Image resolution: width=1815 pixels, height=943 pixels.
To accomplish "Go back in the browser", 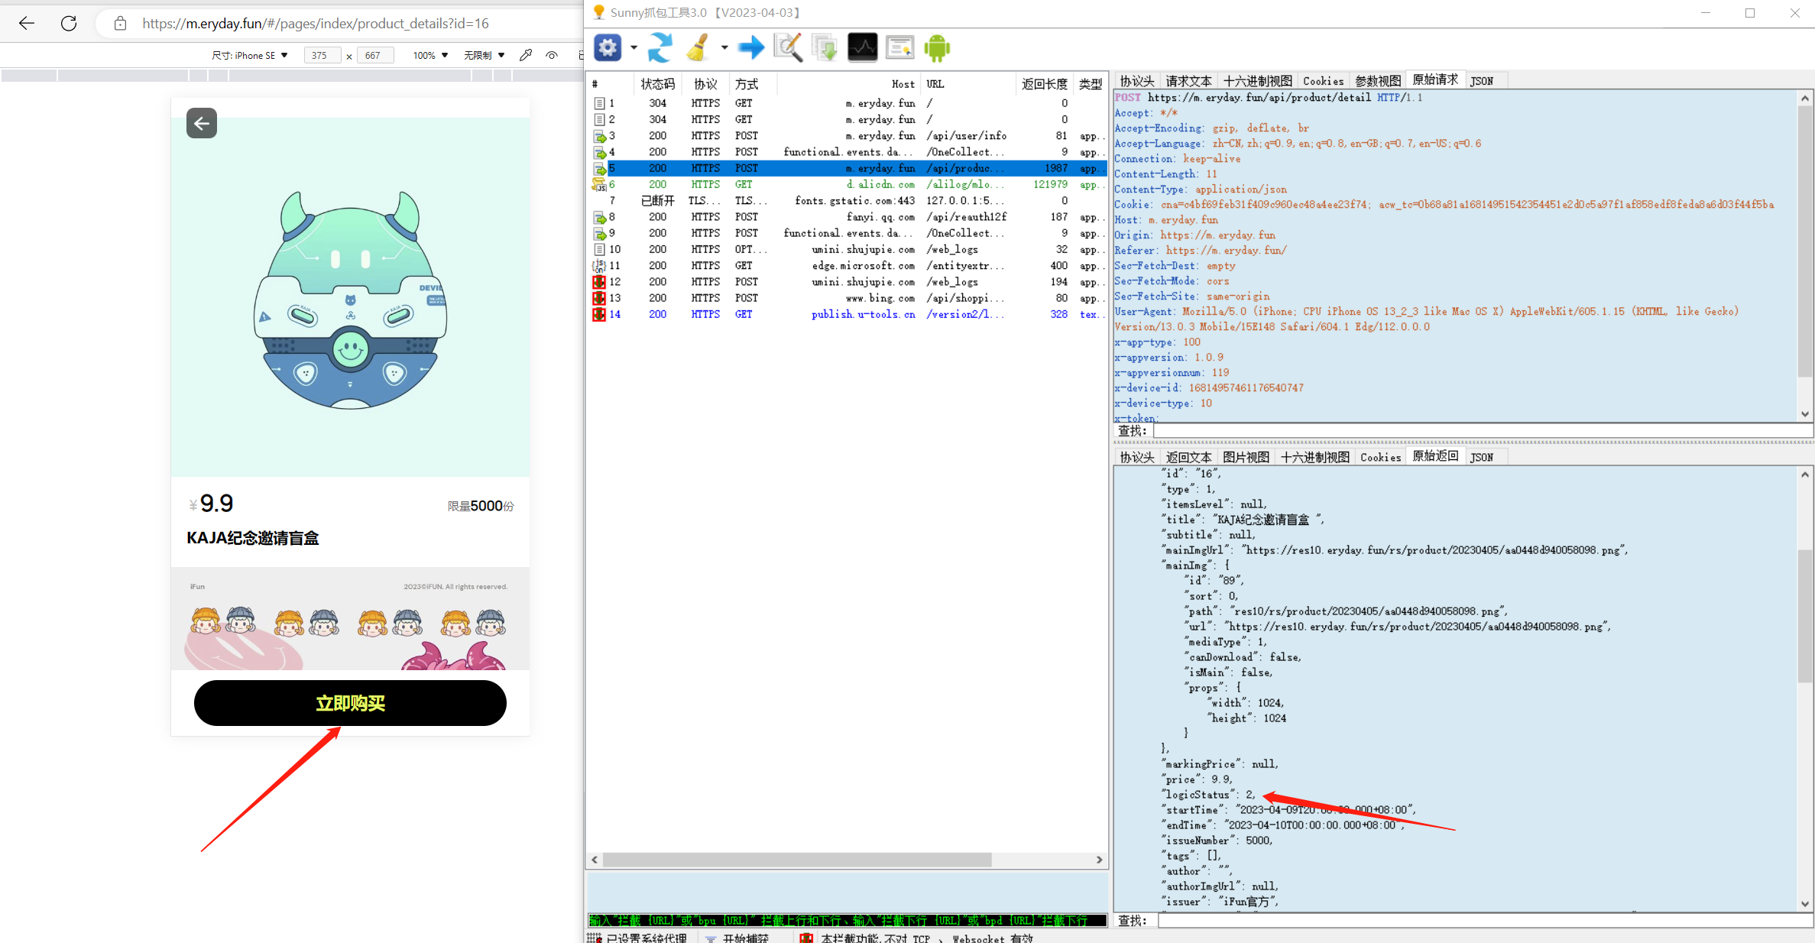I will pos(27,23).
